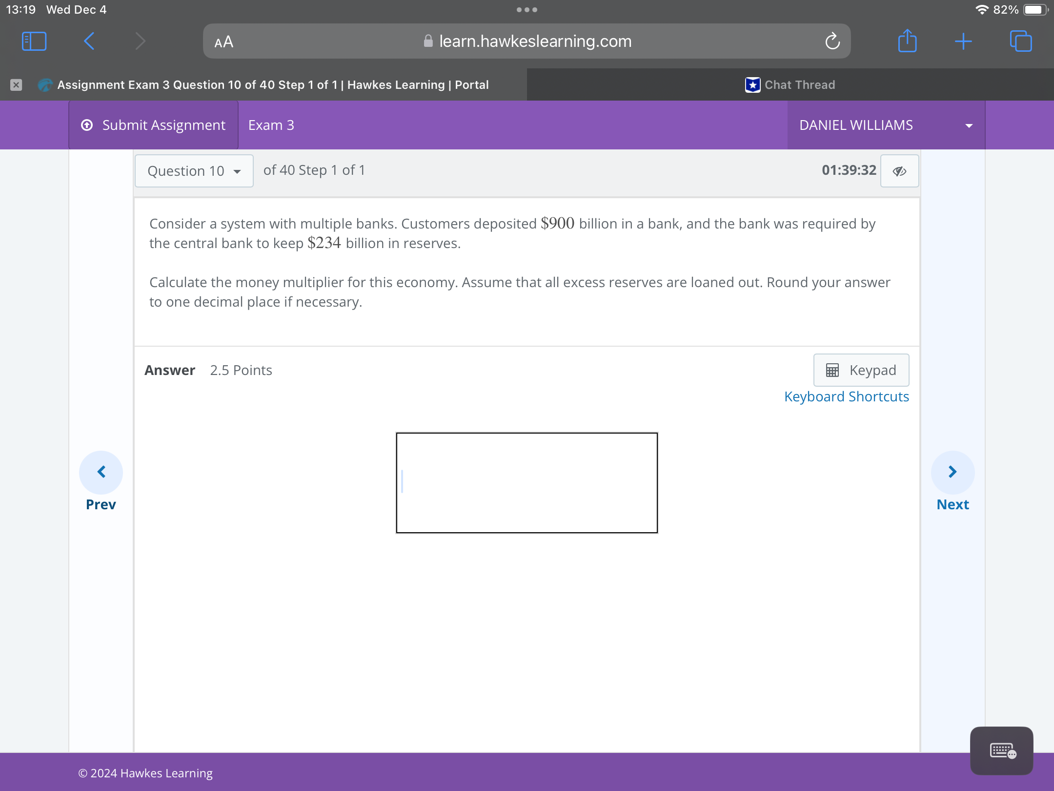The width and height of the screenshot is (1054, 791).
Task: Go back using browser back arrow
Action: point(89,42)
